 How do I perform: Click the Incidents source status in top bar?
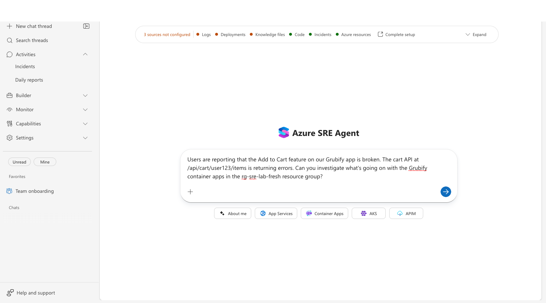(x=320, y=35)
